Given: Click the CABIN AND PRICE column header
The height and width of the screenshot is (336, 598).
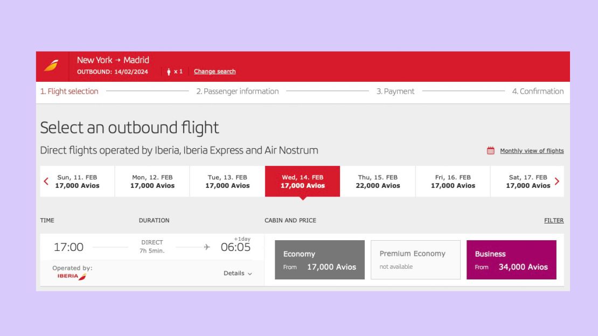Looking at the screenshot, I should 290,220.
